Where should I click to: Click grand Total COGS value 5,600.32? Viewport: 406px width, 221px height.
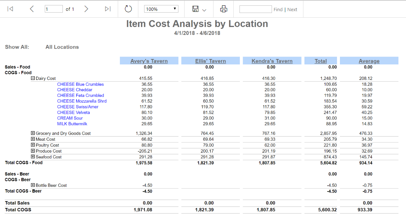[328, 210]
